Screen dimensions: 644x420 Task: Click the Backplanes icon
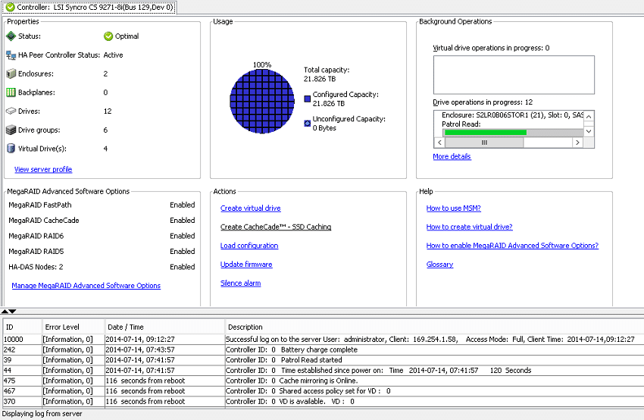pyautogui.click(x=11, y=92)
